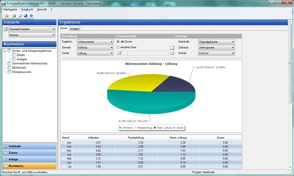294x176 pixels.
Task: Click the Zonen icon in bottom navigation
Action: (6, 153)
